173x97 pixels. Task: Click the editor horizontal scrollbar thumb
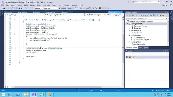(58, 87)
